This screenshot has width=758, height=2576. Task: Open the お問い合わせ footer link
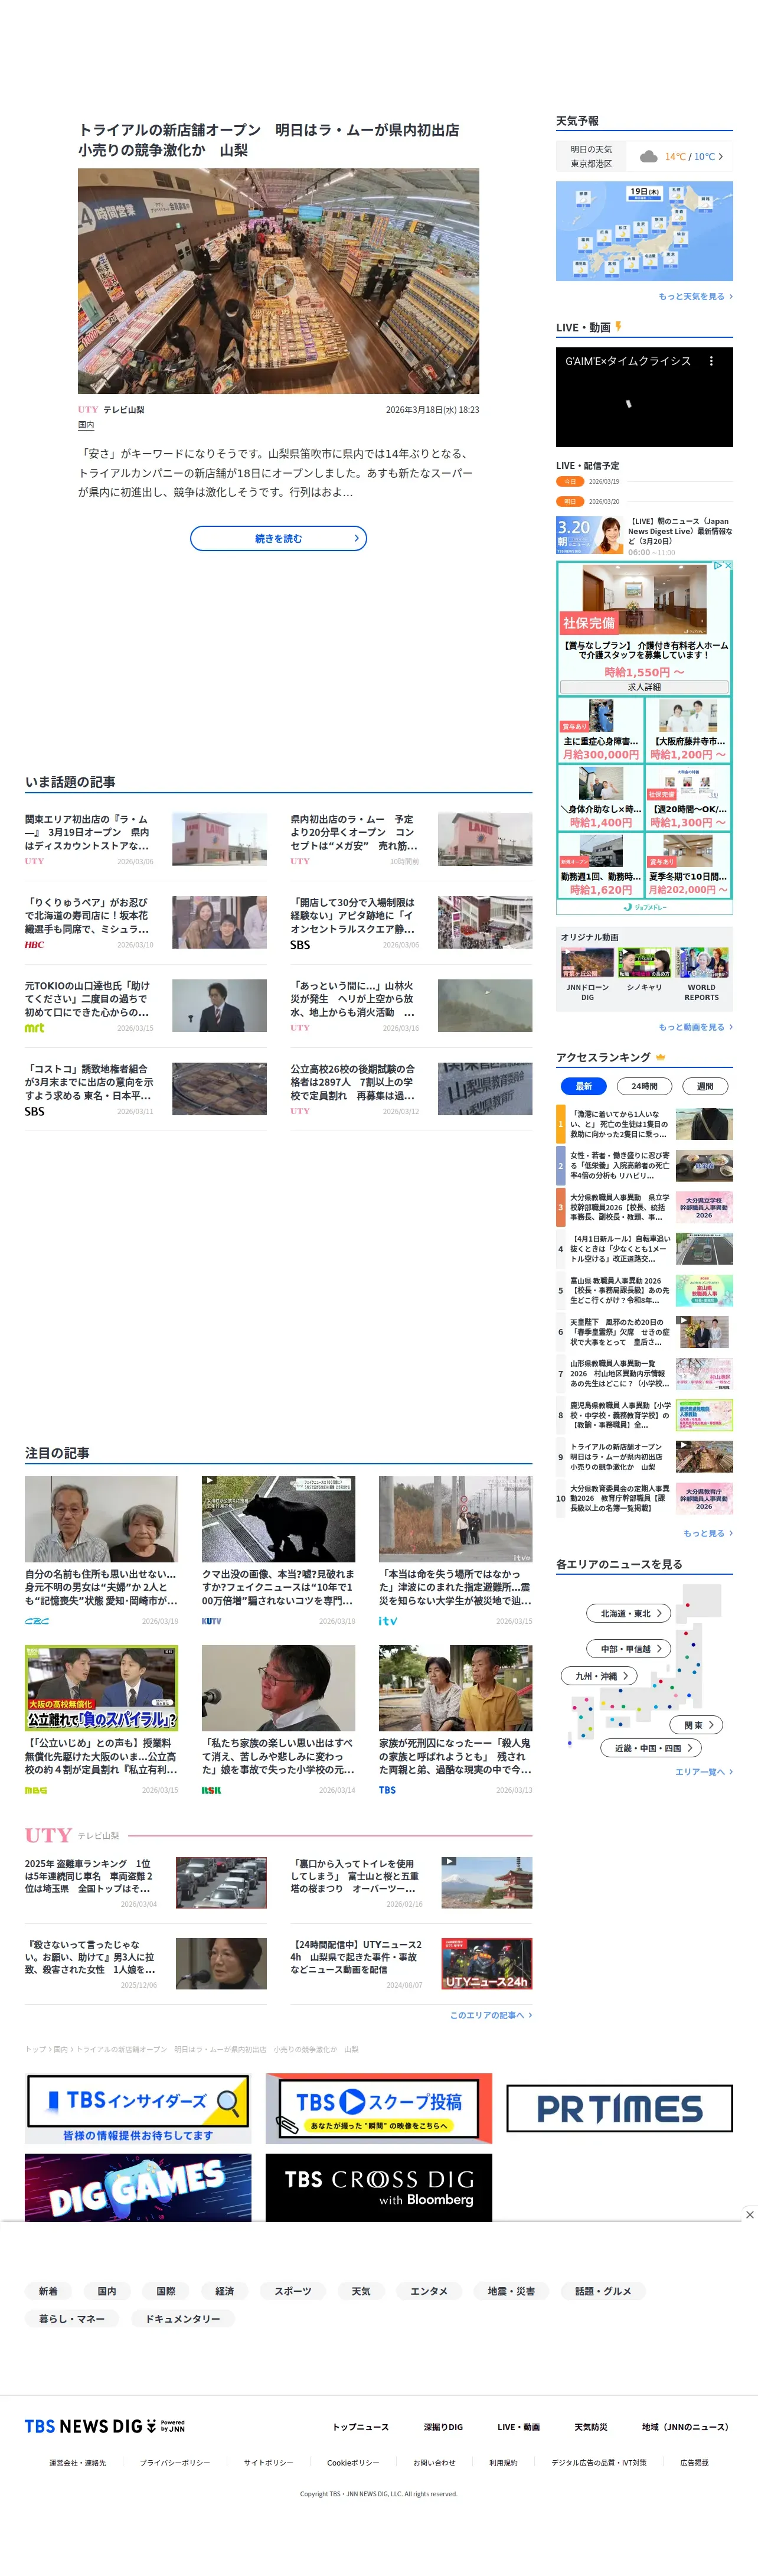click(x=434, y=2463)
